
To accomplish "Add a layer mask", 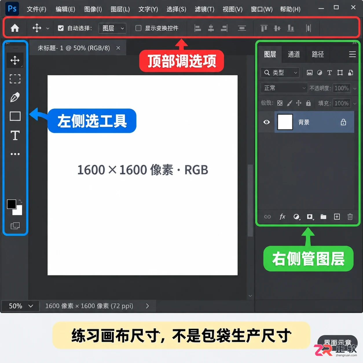I will tap(310, 217).
